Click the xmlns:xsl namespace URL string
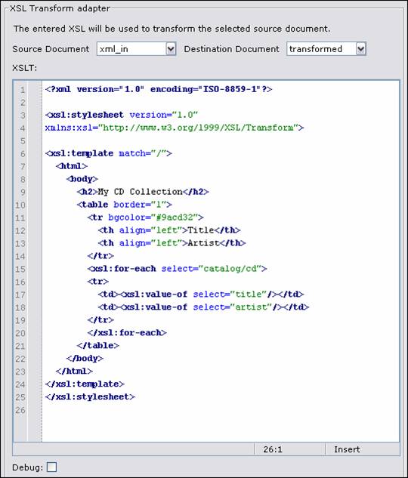 198,128
